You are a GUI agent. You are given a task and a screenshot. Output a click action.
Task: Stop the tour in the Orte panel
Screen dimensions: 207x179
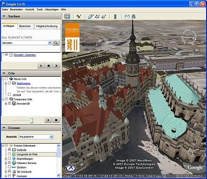(x=56, y=120)
